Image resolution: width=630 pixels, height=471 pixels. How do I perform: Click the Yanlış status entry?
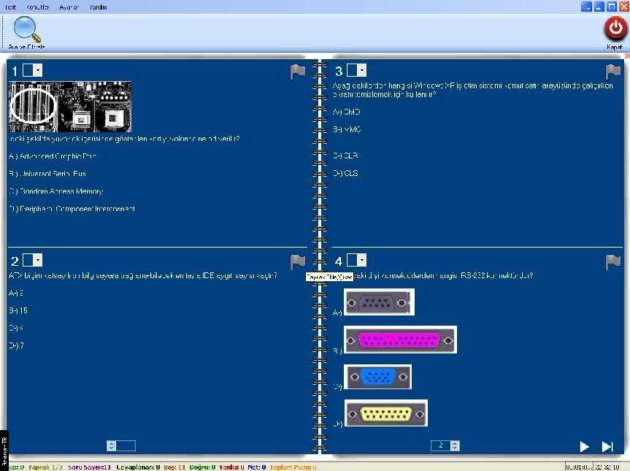click(231, 467)
